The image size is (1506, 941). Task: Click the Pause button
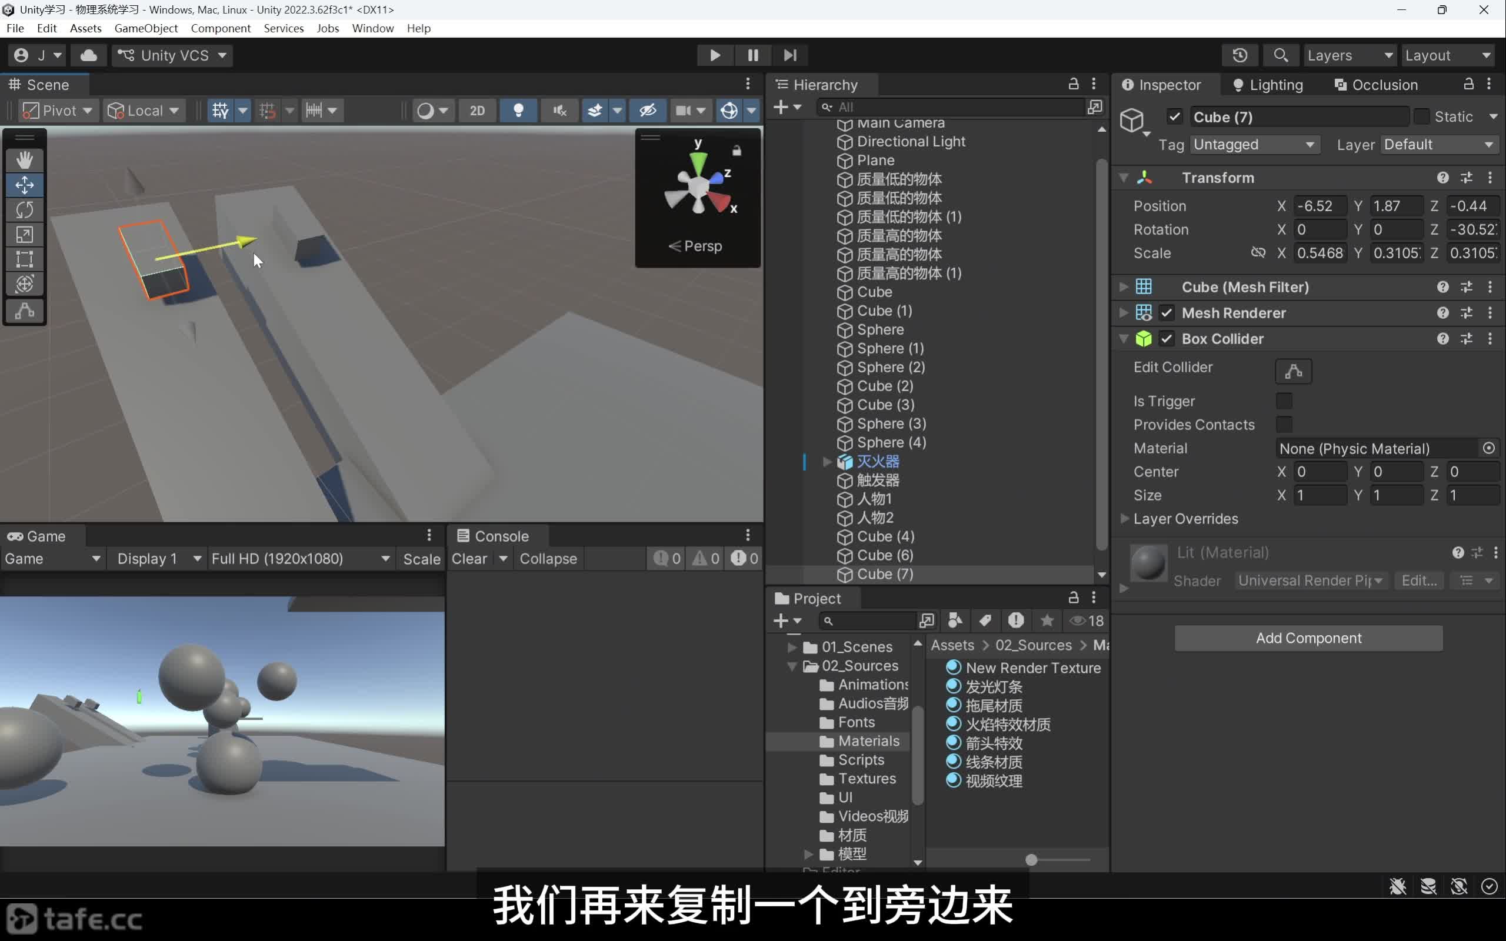coord(753,55)
